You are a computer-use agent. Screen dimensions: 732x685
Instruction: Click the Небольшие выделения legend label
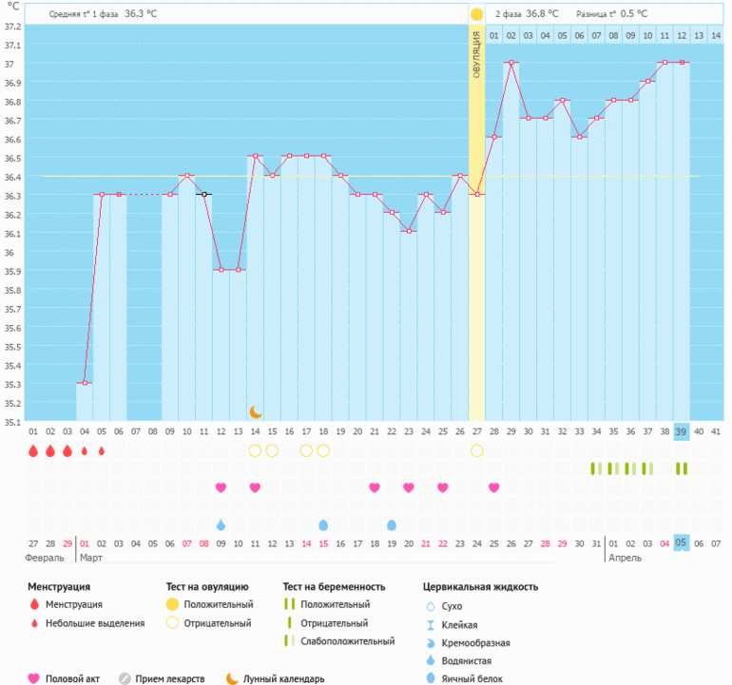95,623
